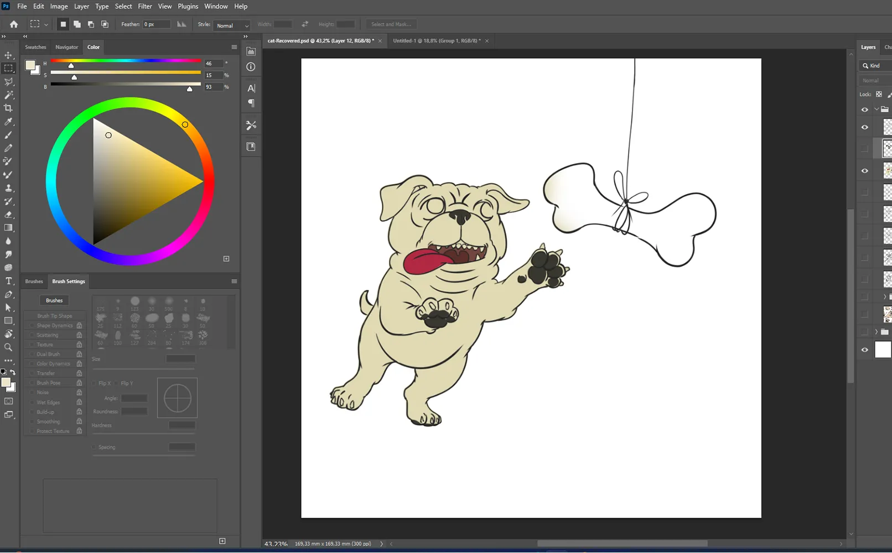Click Select and Mask button
892x553 pixels.
[391, 24]
